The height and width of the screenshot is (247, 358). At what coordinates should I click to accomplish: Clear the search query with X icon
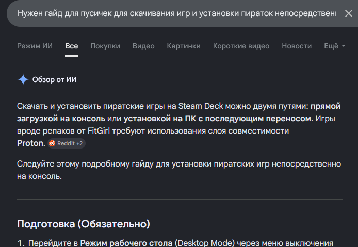point(348,13)
